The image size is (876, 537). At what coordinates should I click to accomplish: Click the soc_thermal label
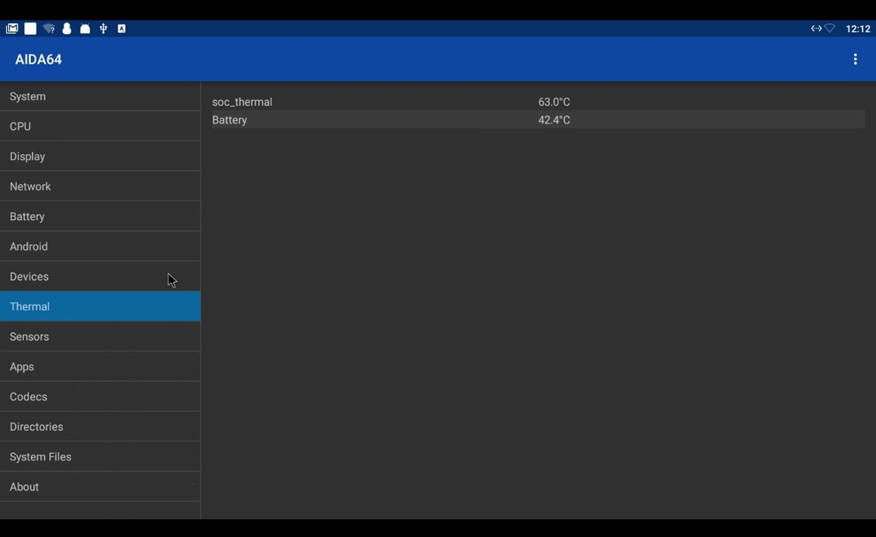point(242,102)
